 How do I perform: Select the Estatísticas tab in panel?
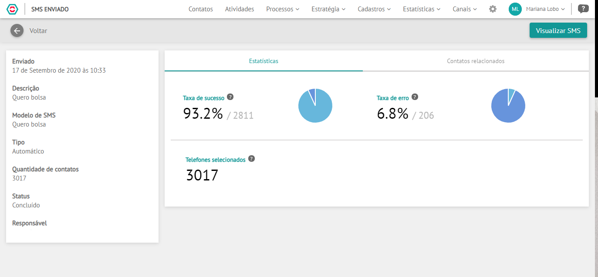click(x=264, y=61)
